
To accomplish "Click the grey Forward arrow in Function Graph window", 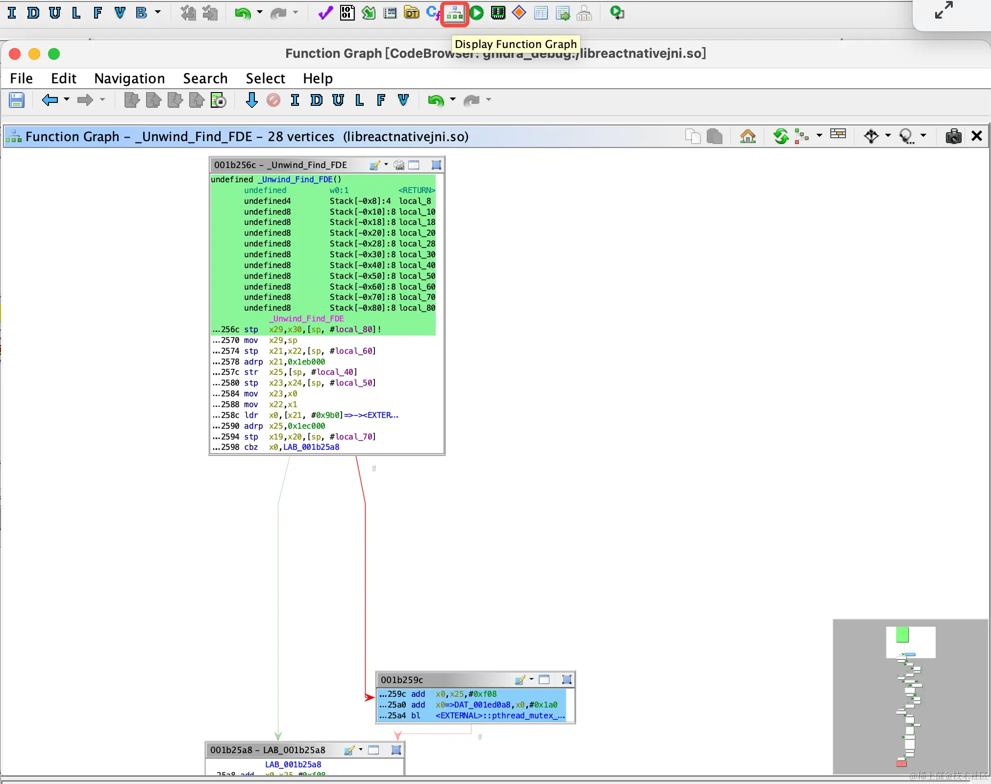I will point(85,100).
